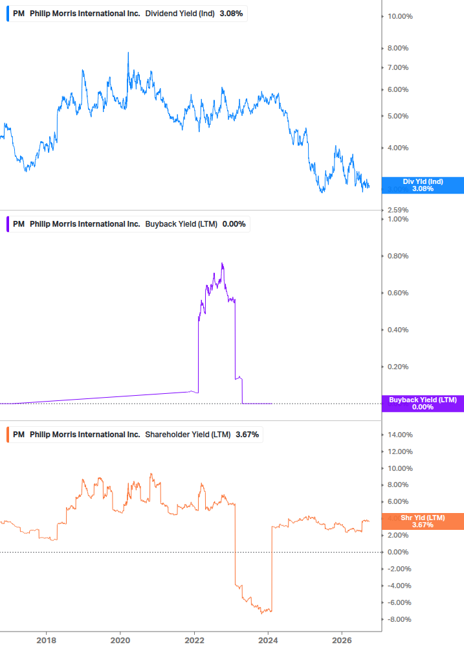Click the 2018 label on the time axis

point(47,641)
